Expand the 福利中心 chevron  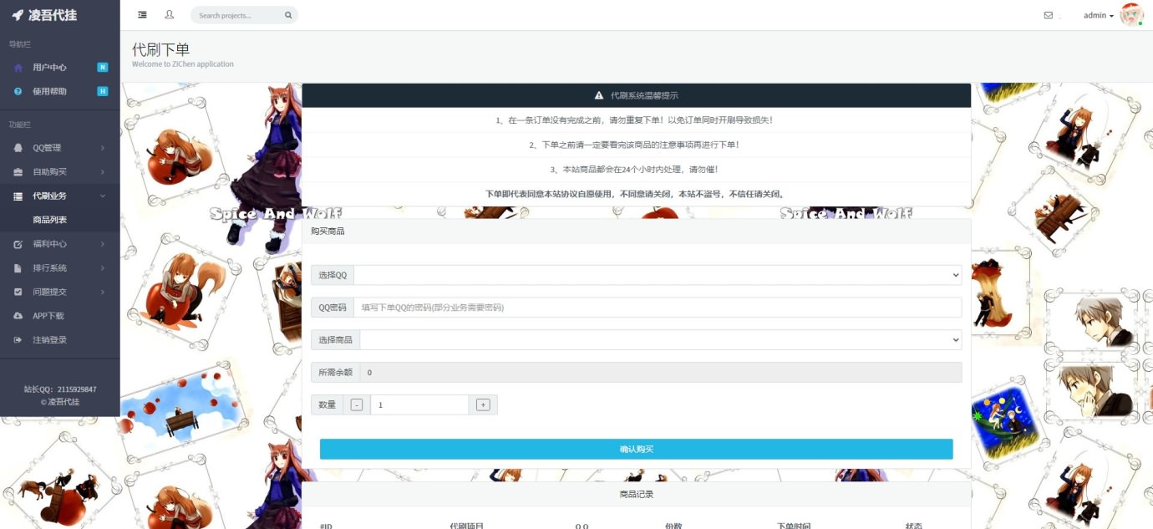[103, 244]
